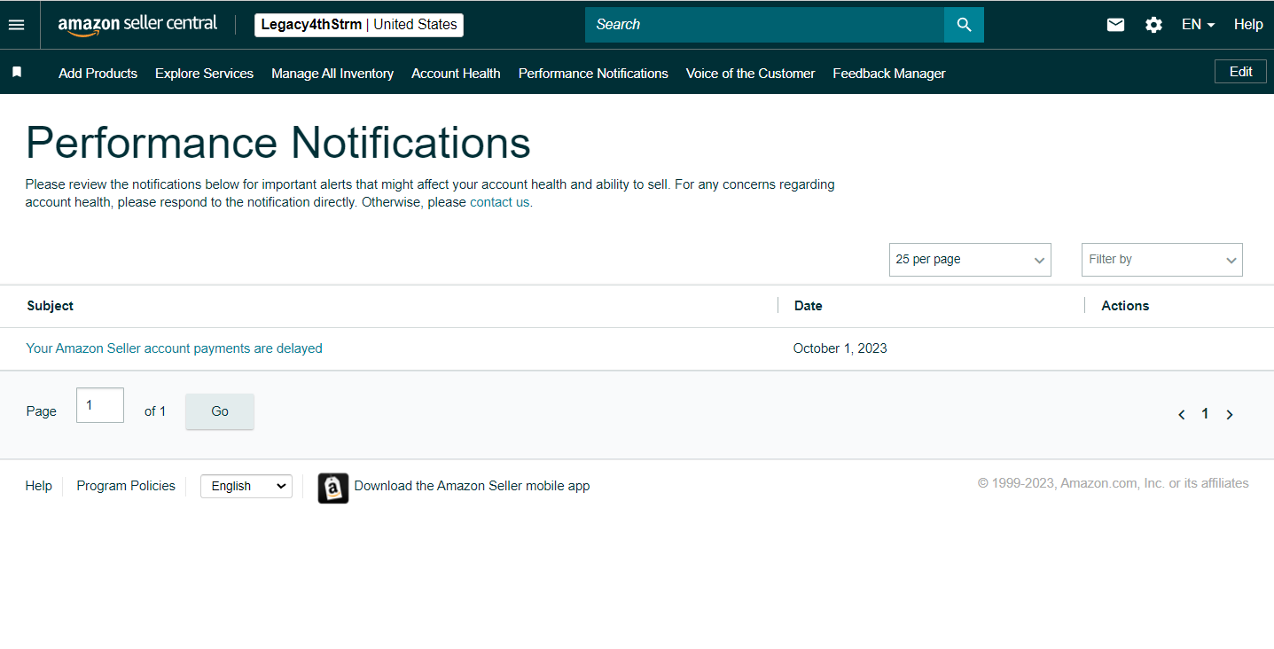This screenshot has height=649, width=1274.
Task: Open the EN language dropdown
Action: click(1198, 25)
